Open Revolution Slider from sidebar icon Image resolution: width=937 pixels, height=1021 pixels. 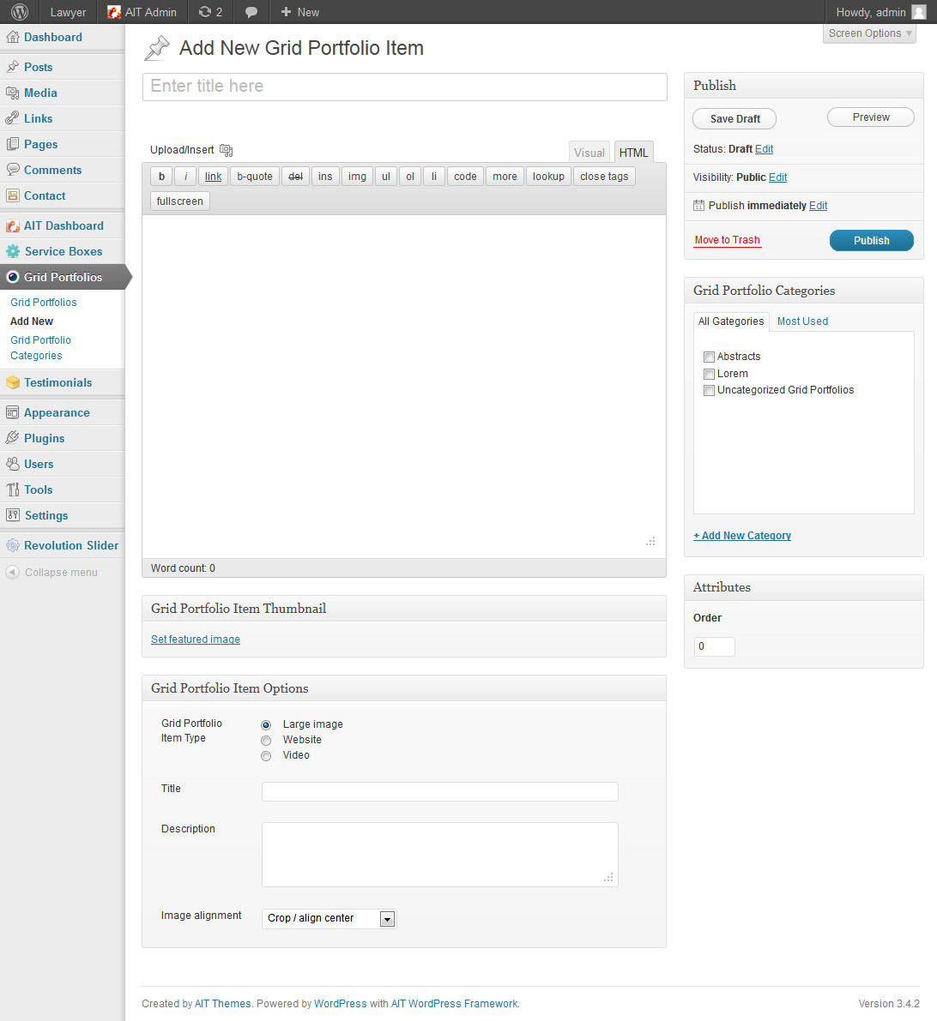click(x=12, y=545)
